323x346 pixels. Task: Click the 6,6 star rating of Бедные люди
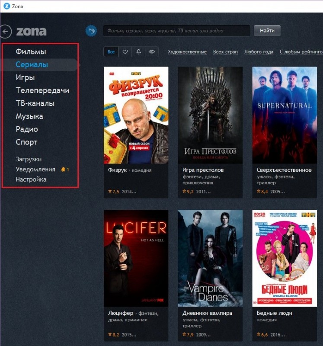point(262,335)
